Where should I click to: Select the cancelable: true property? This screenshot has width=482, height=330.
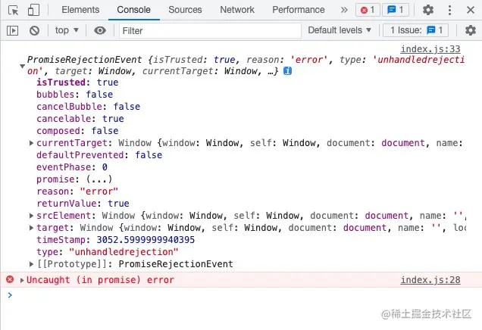[x=80, y=119]
